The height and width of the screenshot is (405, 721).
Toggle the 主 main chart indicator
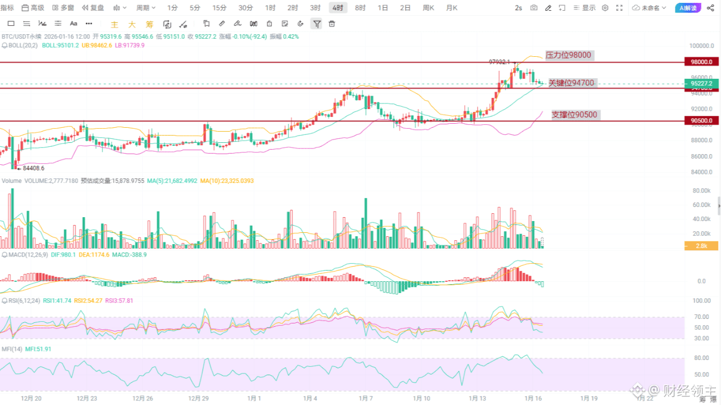[115, 24]
